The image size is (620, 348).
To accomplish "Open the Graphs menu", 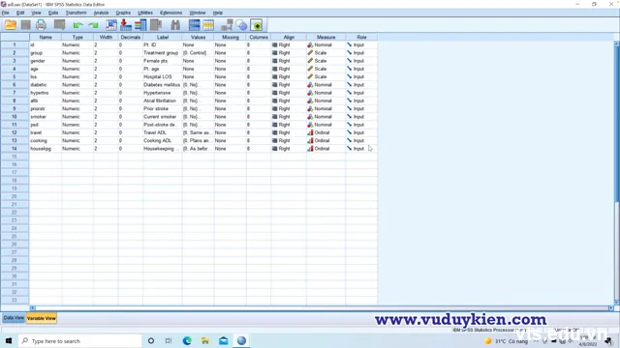I will [x=123, y=13].
